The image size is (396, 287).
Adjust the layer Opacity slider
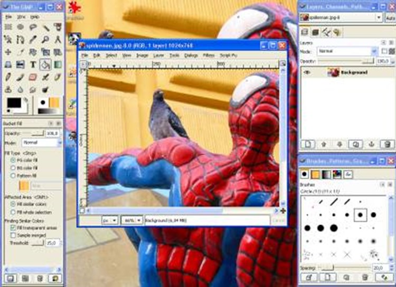click(x=345, y=61)
